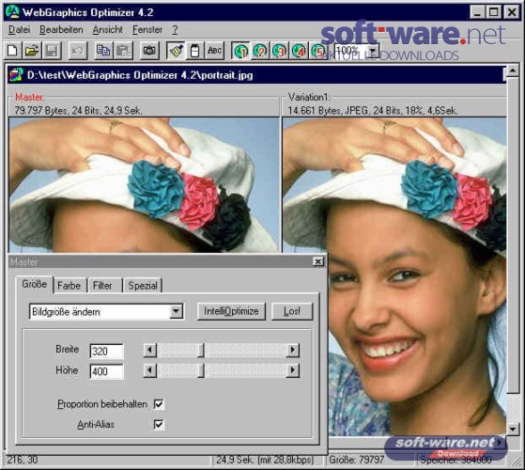Open a file with the folder icon
The width and height of the screenshot is (525, 470).
point(32,51)
